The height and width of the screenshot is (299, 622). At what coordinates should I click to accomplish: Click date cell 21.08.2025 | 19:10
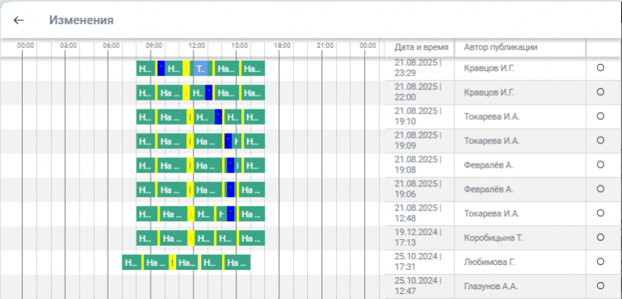[418, 117]
